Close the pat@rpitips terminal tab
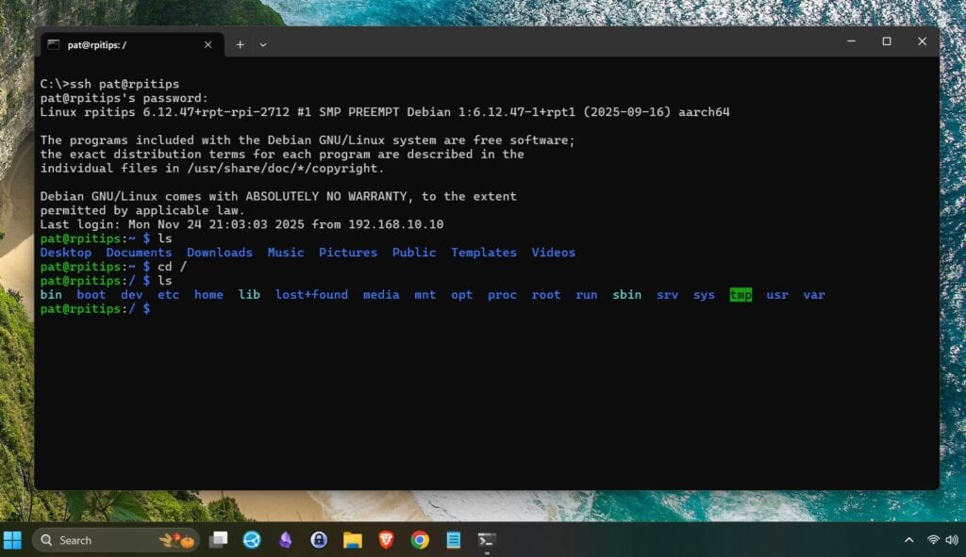Screen dimensions: 966x557 pyautogui.click(x=208, y=44)
